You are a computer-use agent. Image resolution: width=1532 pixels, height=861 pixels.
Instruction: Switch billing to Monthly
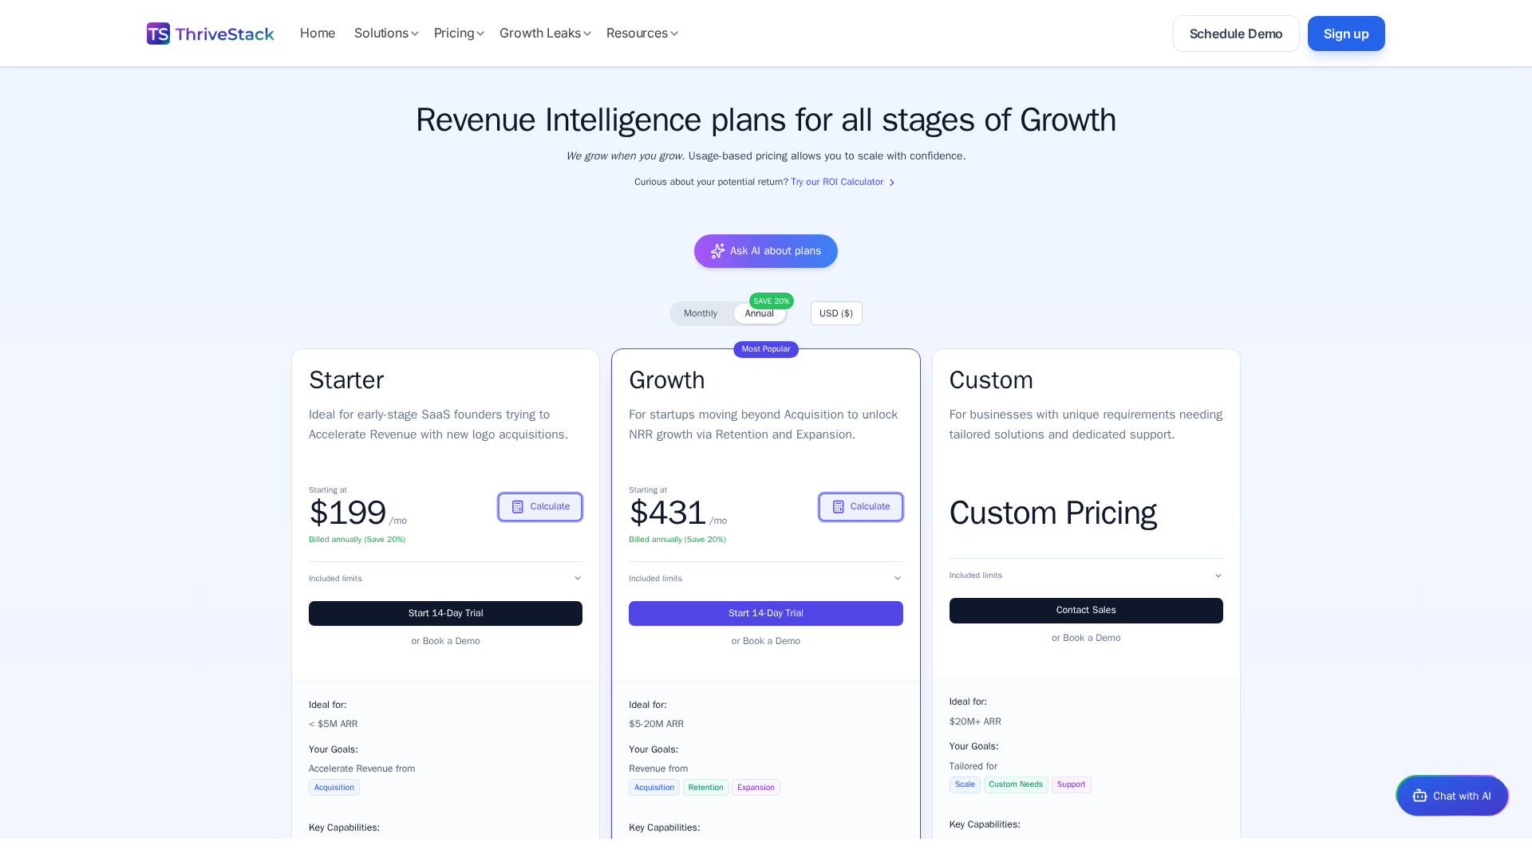[700, 313]
